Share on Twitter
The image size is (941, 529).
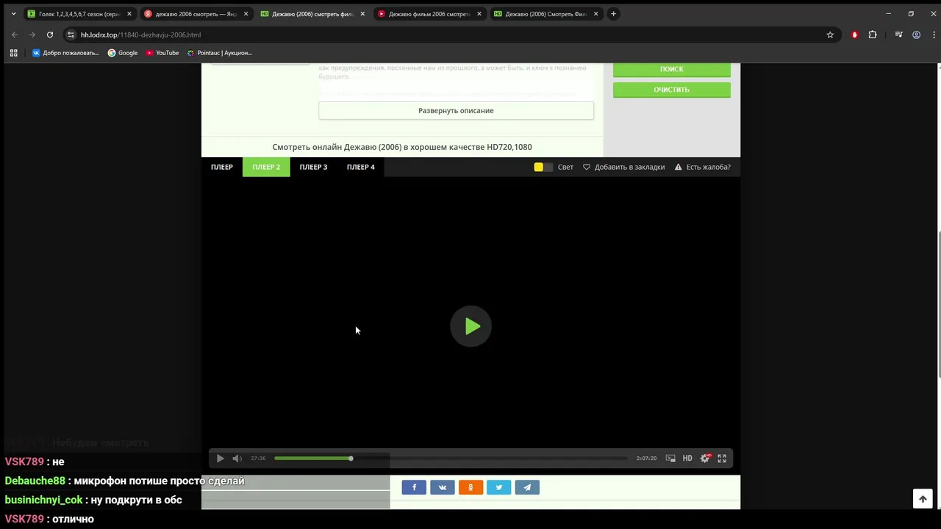pyautogui.click(x=498, y=487)
